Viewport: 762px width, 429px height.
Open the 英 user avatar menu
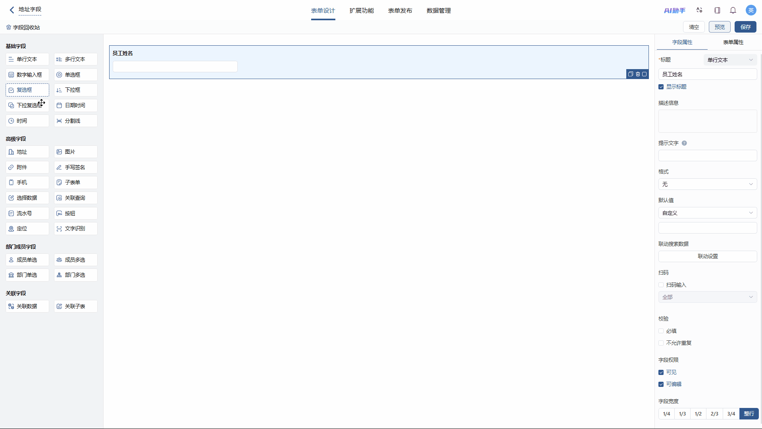[x=751, y=10]
